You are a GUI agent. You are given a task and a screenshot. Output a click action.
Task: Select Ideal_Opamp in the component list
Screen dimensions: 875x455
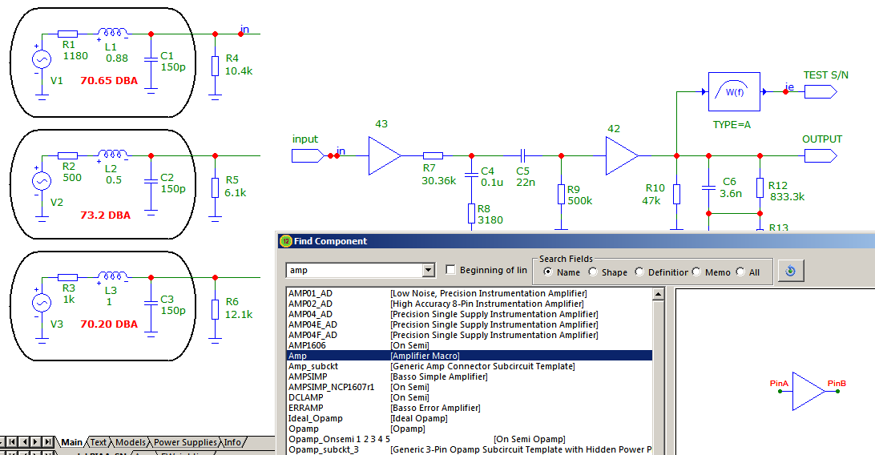pyautogui.click(x=469, y=418)
